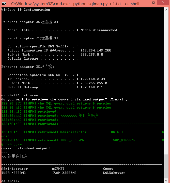Click the white 'IWAM_X3650M2' account name

pyautogui.click(x=64, y=173)
